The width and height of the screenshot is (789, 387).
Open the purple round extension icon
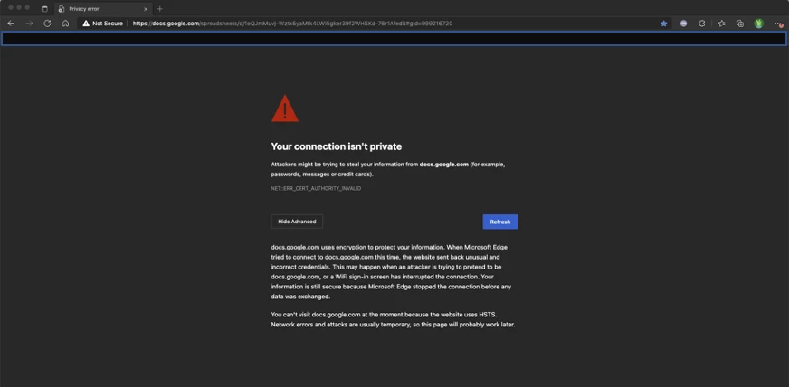683,24
